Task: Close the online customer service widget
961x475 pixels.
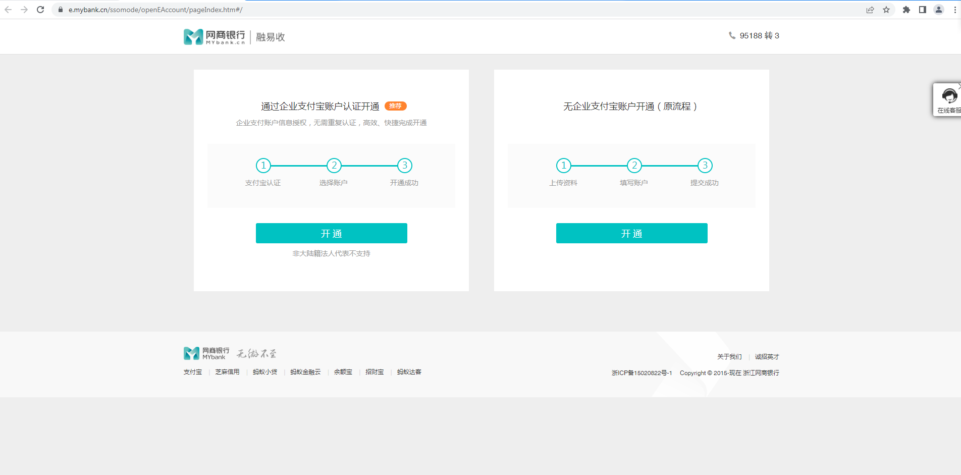Action: coord(959,86)
